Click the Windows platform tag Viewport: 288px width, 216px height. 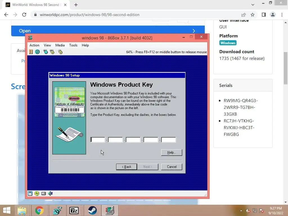[228, 43]
